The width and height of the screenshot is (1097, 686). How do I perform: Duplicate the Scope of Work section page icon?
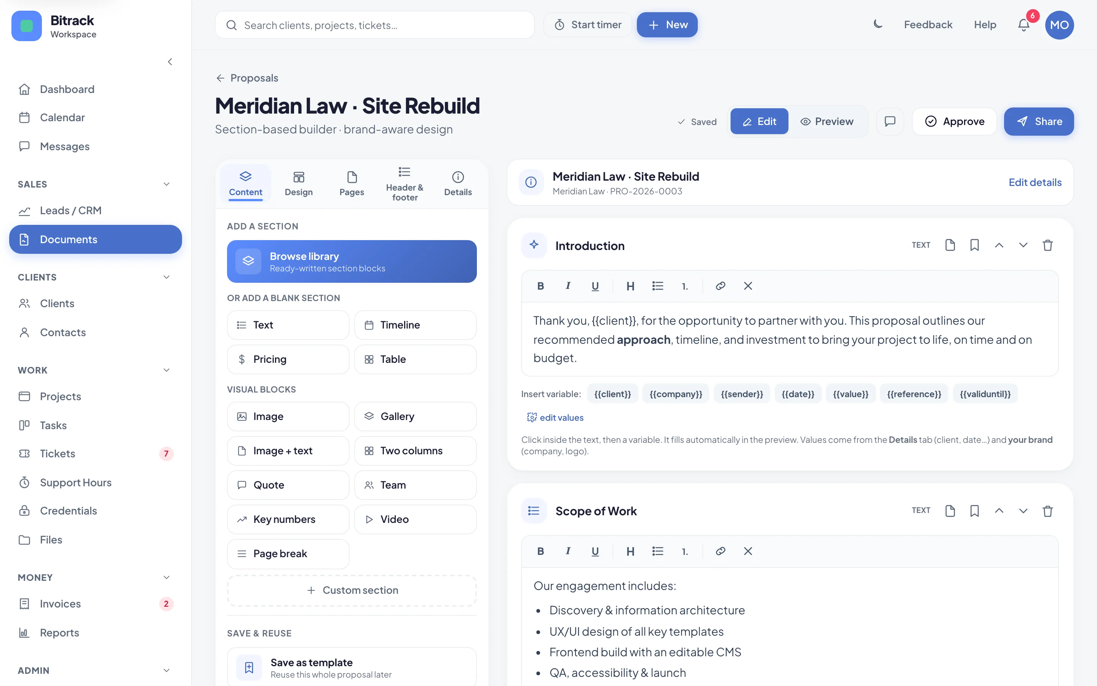(950, 511)
